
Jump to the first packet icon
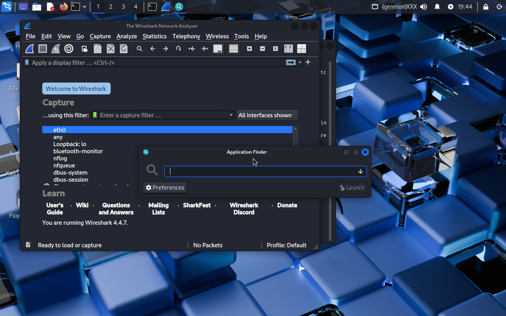192,49
